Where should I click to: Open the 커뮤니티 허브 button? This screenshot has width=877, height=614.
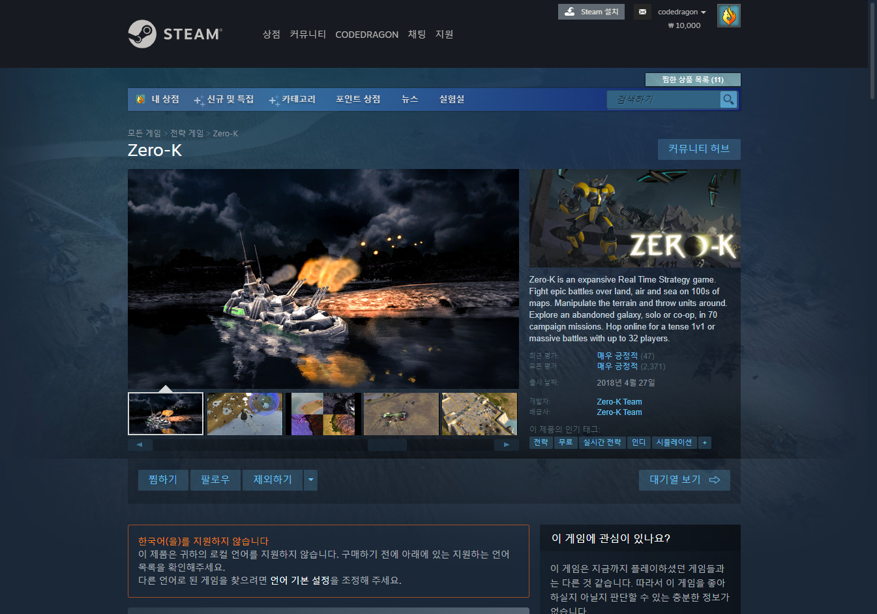[699, 149]
